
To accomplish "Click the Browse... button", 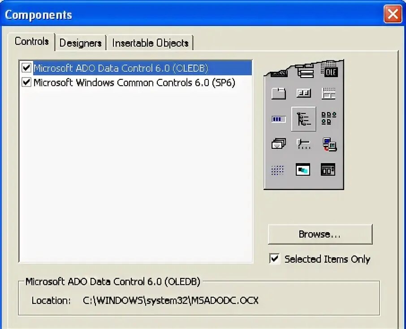I will pos(320,234).
